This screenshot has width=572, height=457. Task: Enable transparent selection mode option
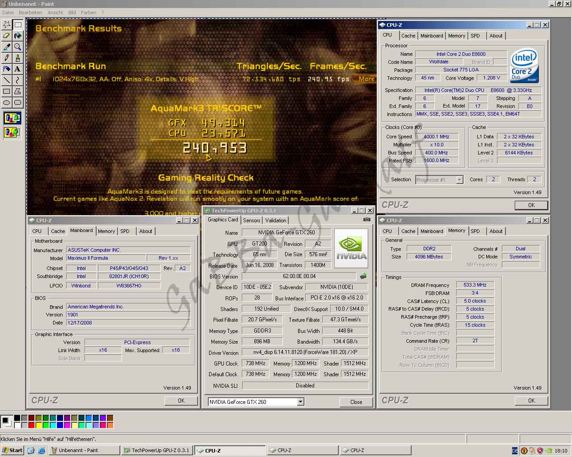click(x=12, y=132)
